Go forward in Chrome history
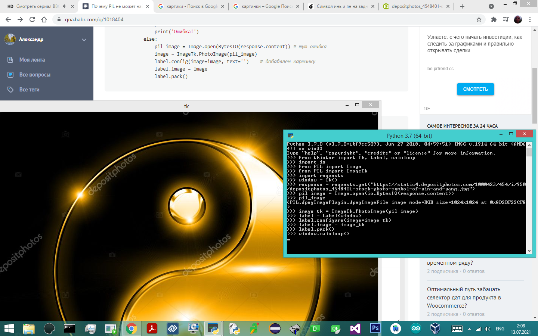Screen dimensions: 538x336 pyautogui.click(x=20, y=19)
